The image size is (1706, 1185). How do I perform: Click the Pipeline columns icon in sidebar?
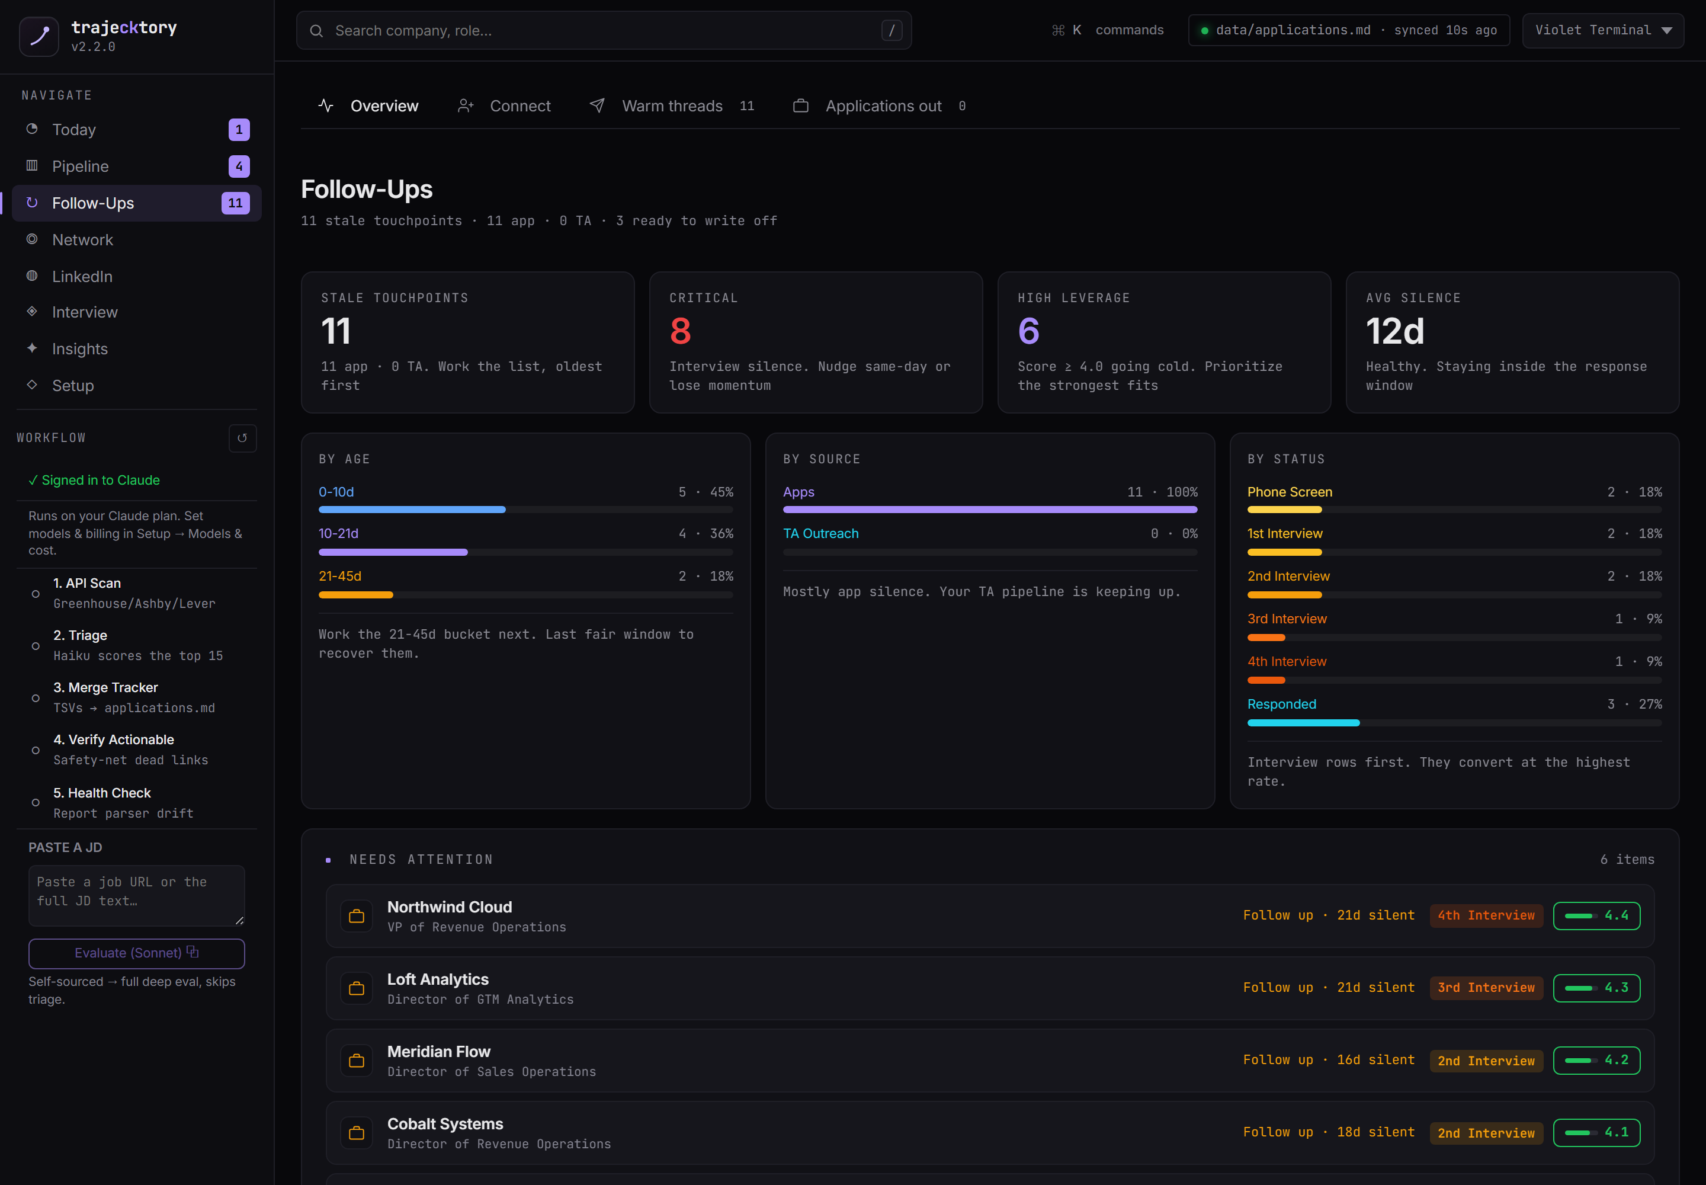[x=32, y=165]
